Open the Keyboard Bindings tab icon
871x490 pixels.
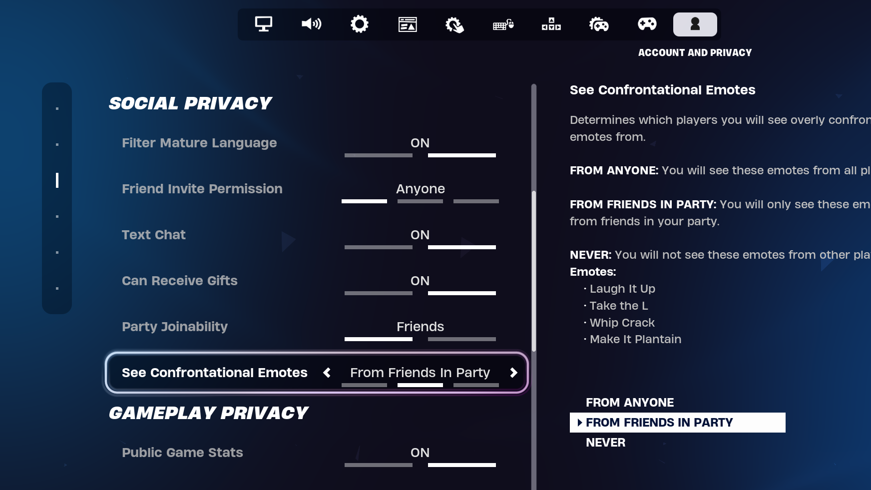coord(551,24)
